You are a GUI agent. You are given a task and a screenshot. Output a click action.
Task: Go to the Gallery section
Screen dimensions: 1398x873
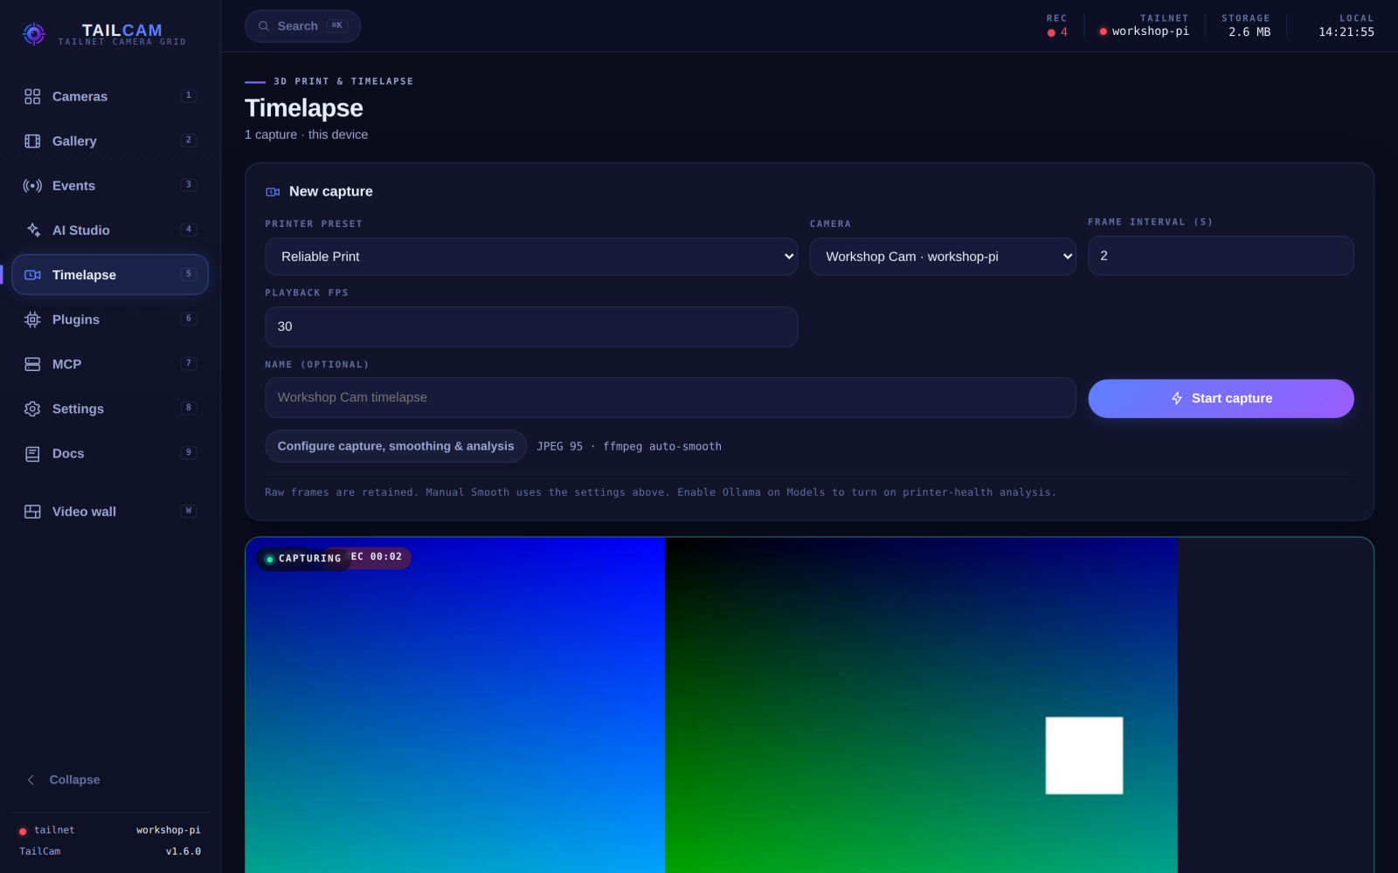click(110, 141)
